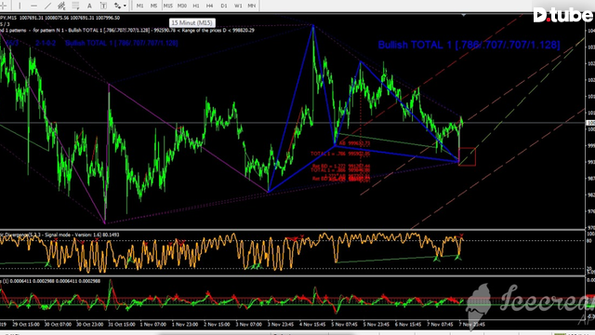The height and width of the screenshot is (335, 595).
Task: Switch chart to M1 timeframe
Action: click(140, 6)
